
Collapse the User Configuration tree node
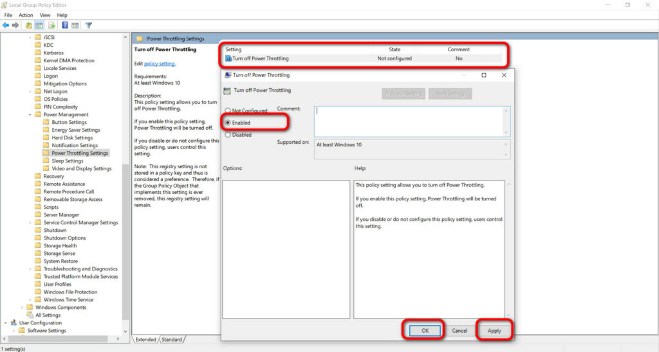[x=5, y=323]
